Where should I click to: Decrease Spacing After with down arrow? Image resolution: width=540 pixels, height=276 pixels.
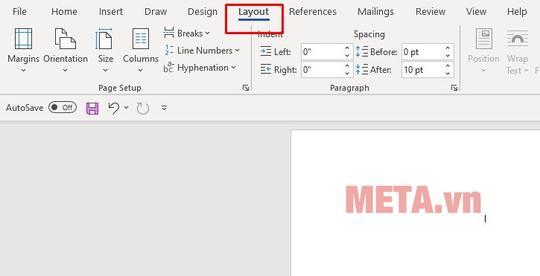[x=448, y=74]
